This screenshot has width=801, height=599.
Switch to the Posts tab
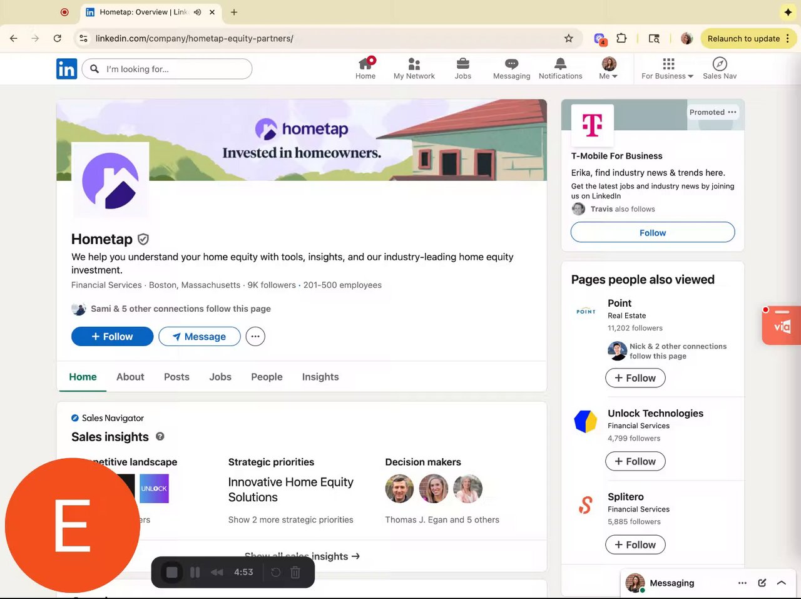coord(176,377)
